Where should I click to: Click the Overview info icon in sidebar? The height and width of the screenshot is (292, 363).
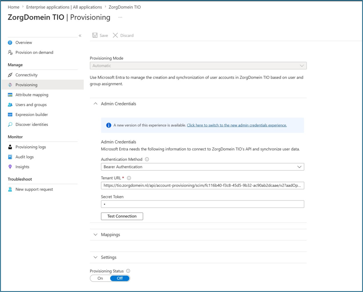[10, 43]
